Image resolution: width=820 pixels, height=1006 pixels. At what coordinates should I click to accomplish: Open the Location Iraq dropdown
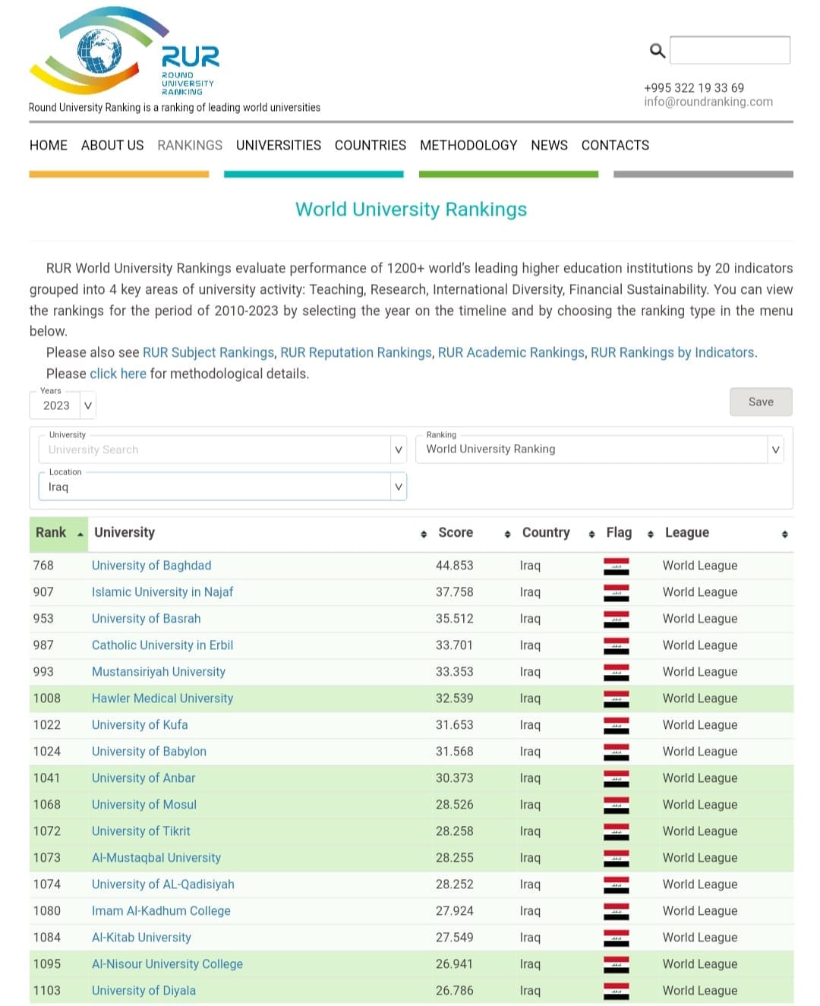[222, 487]
